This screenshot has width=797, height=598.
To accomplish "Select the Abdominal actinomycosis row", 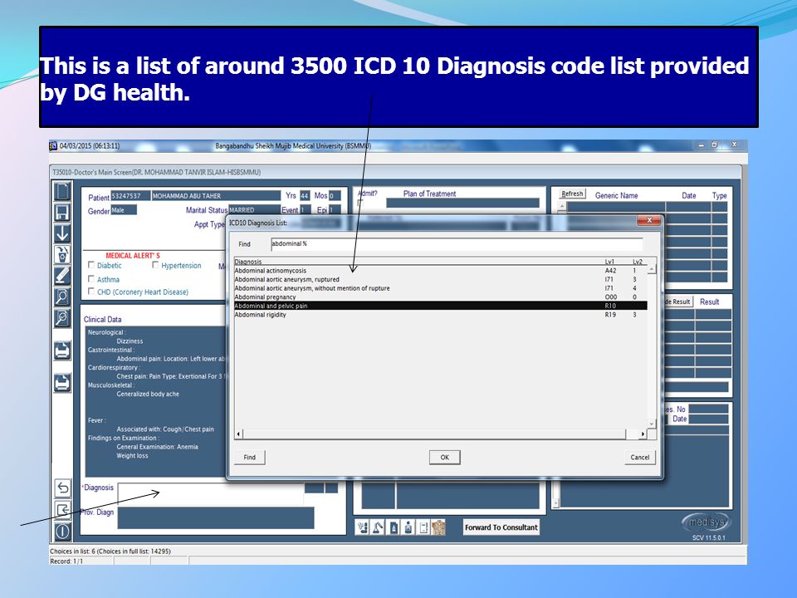I will (x=440, y=271).
